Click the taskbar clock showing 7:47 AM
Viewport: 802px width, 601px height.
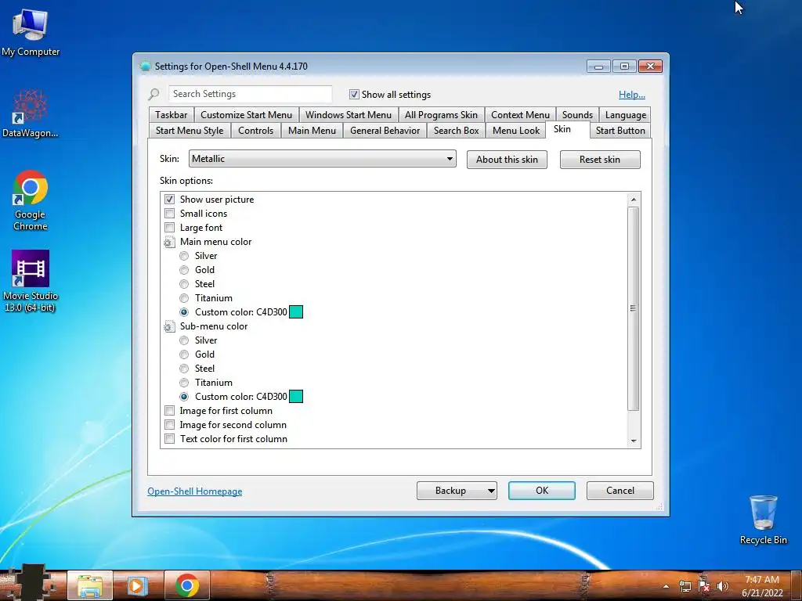pyautogui.click(x=762, y=586)
